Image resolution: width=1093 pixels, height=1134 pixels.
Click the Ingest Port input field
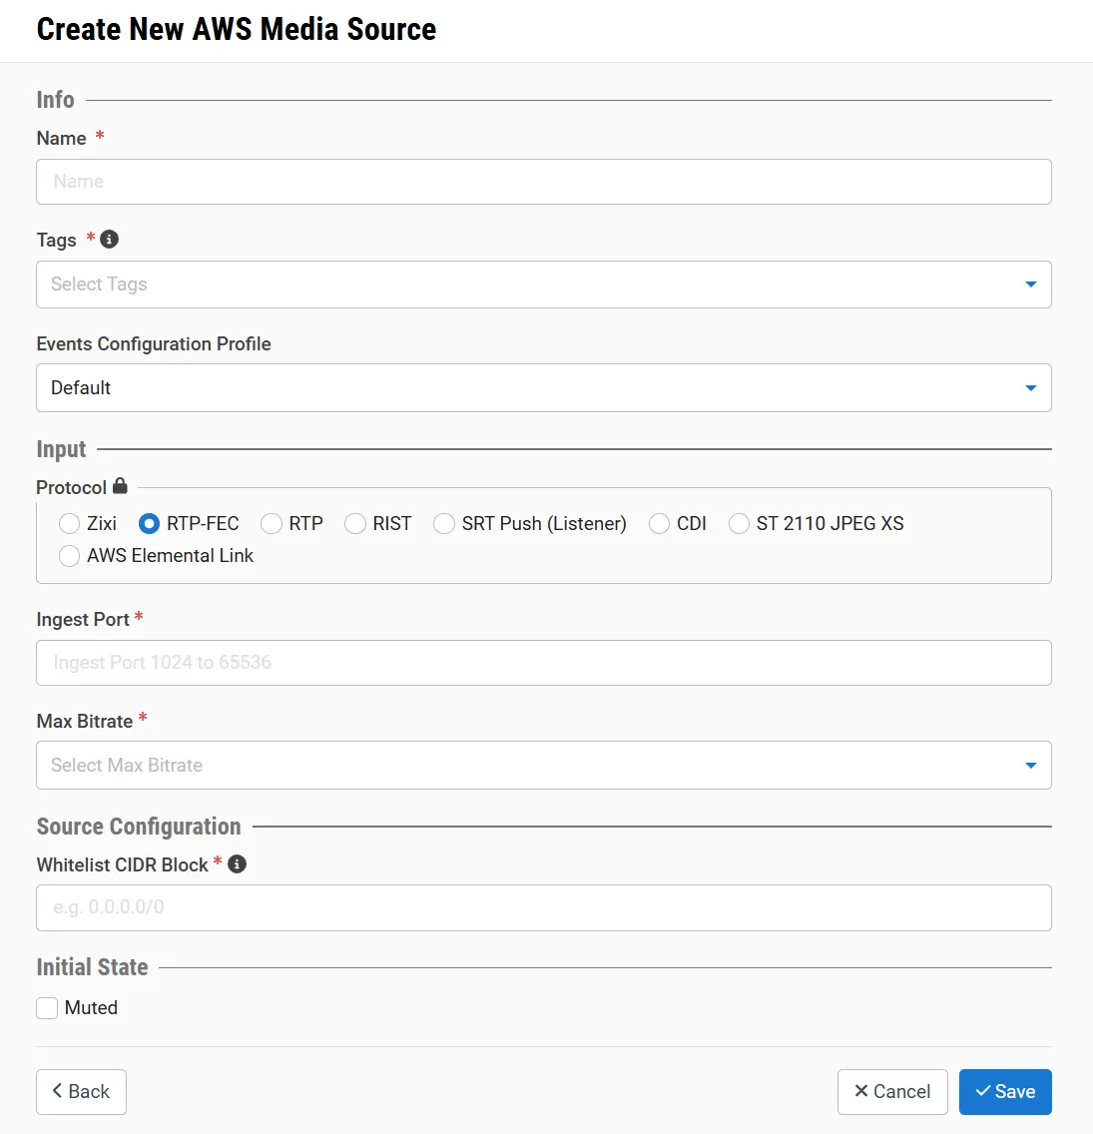pyautogui.click(x=544, y=663)
